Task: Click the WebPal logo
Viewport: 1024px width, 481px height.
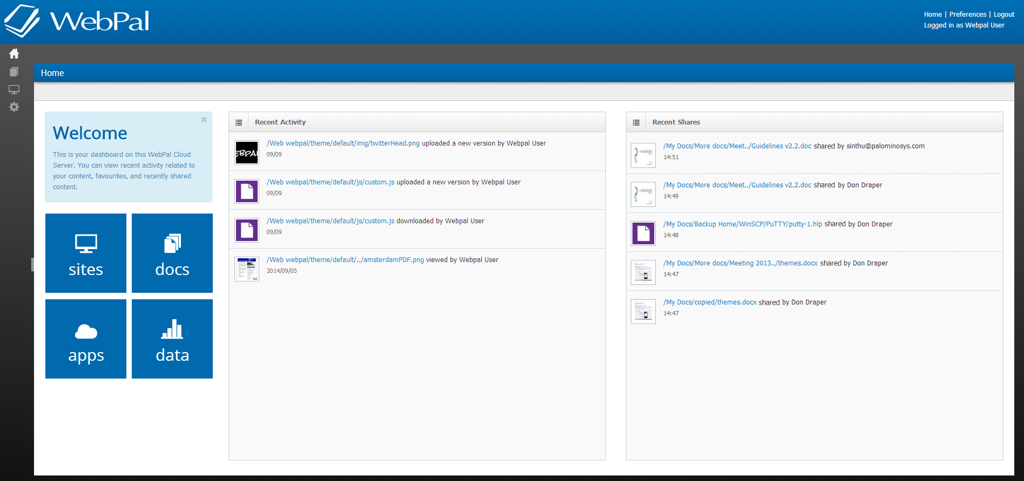Action: pos(77,22)
